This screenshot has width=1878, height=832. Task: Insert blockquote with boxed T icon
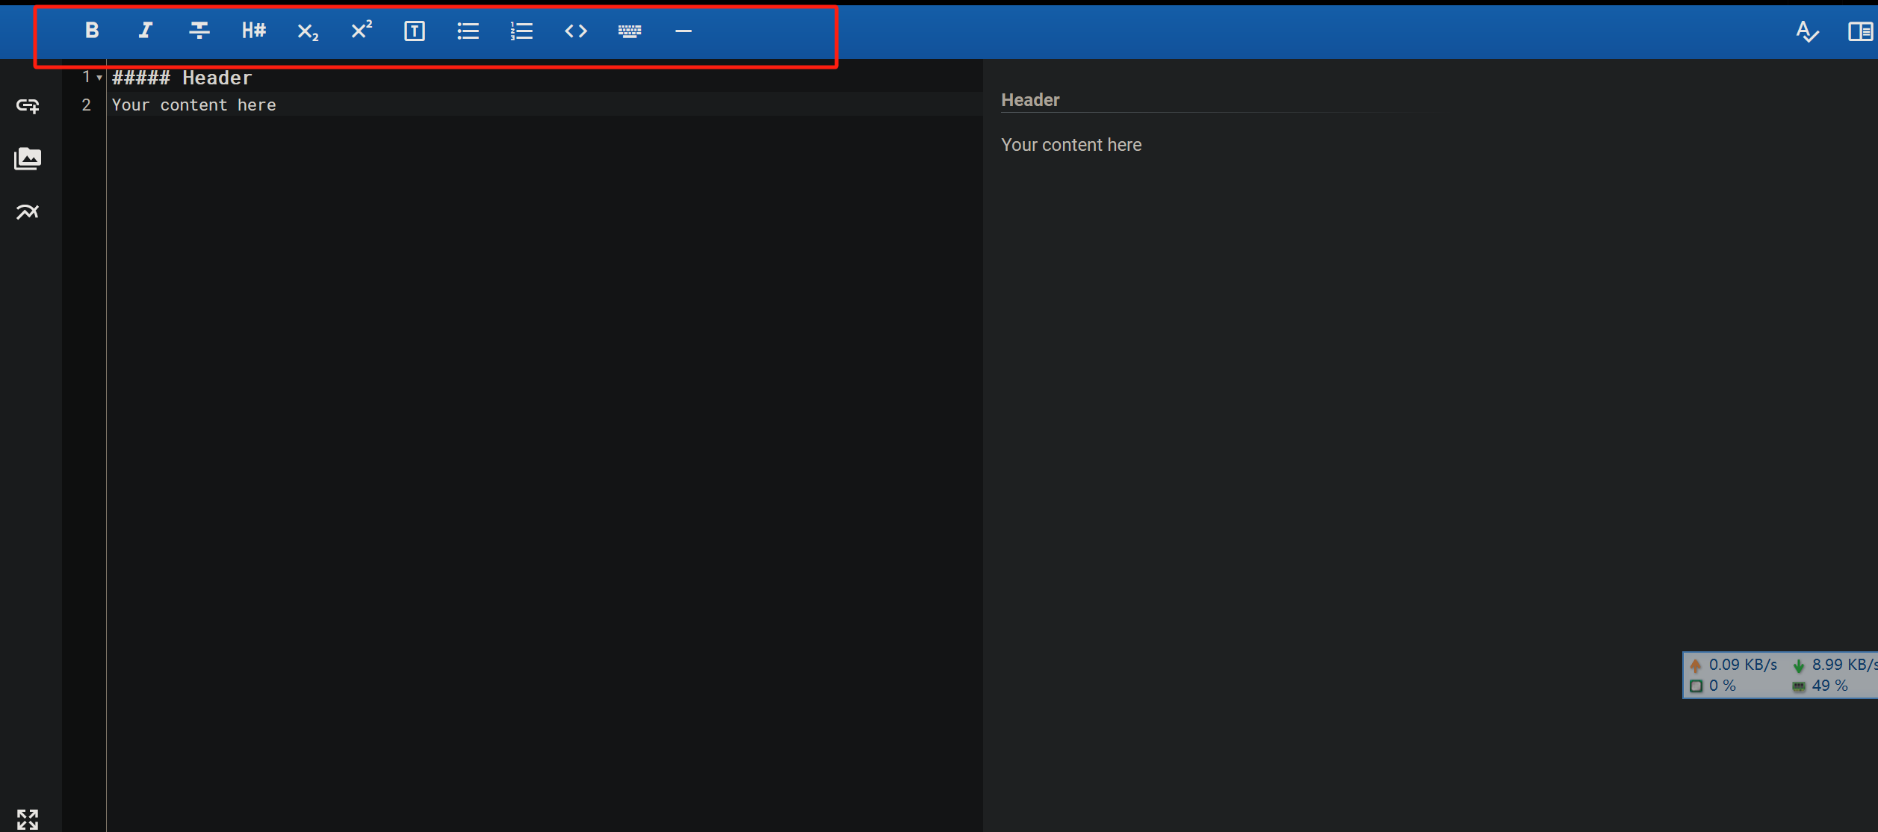click(x=415, y=31)
